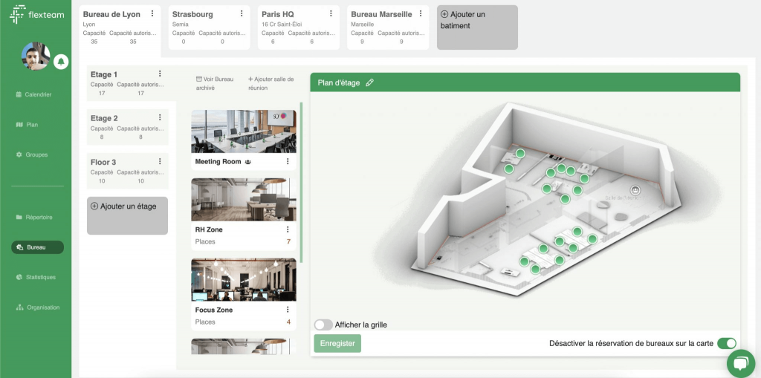Open Statistiques in the sidebar
Image resolution: width=761 pixels, height=378 pixels.
click(40, 277)
